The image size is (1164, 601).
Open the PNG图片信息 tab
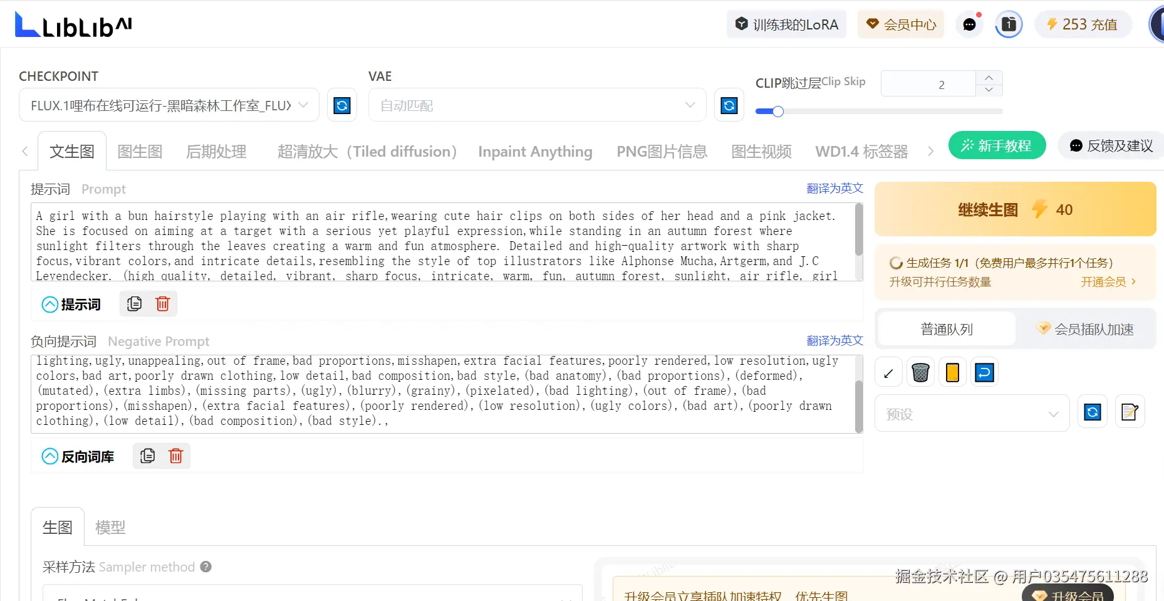pos(662,152)
